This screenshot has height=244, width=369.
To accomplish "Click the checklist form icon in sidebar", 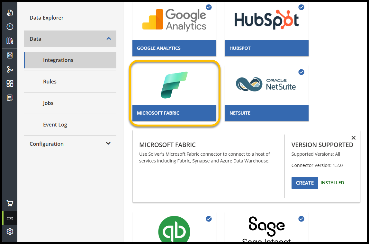I will tap(10, 98).
